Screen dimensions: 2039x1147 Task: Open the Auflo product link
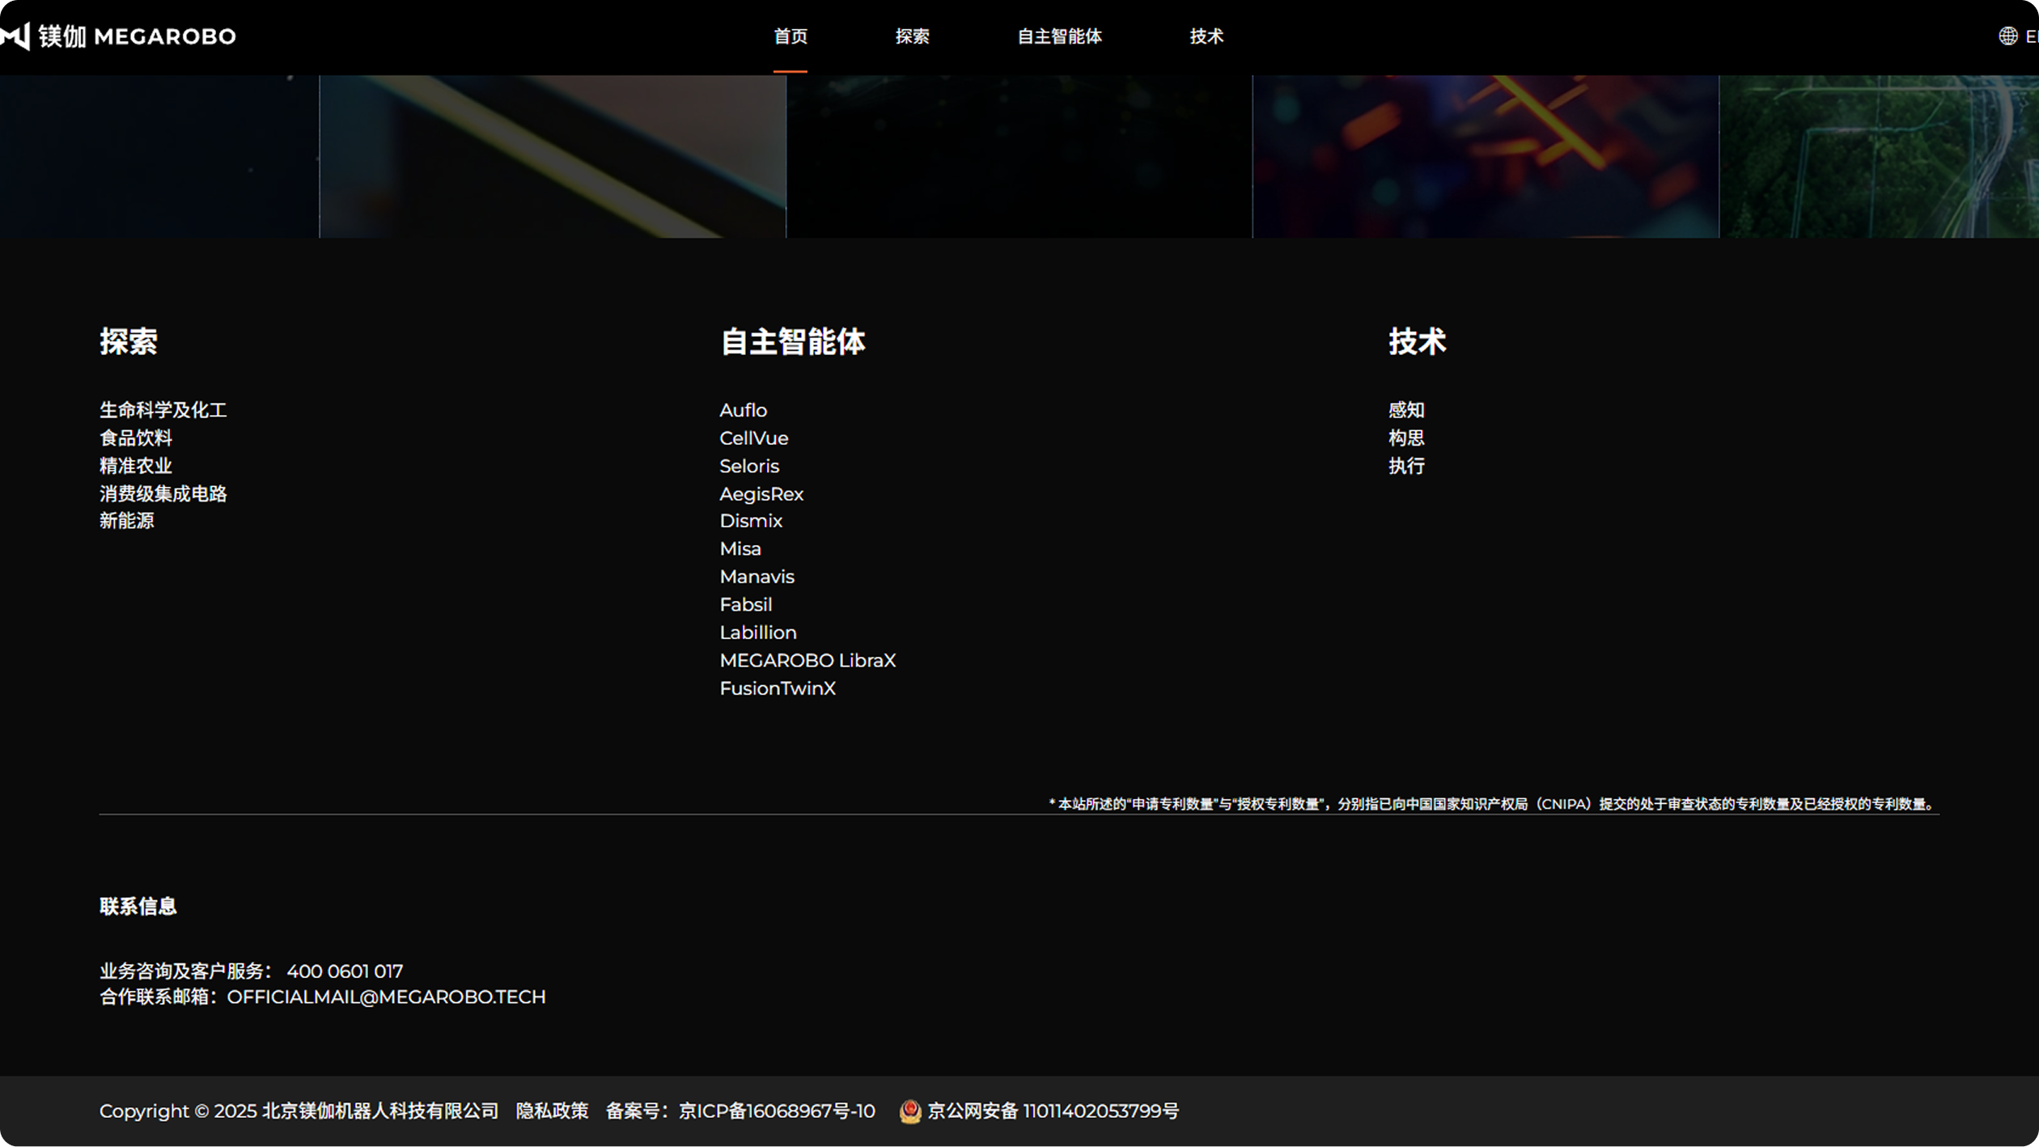743,410
